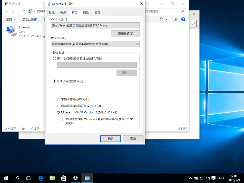The image size is (244, 183).
Task: Open the Store from taskbar
Action: (x=64, y=178)
